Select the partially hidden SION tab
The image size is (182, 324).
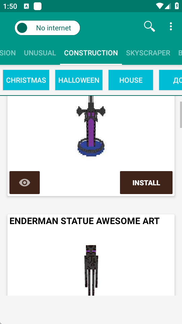pos(8,53)
